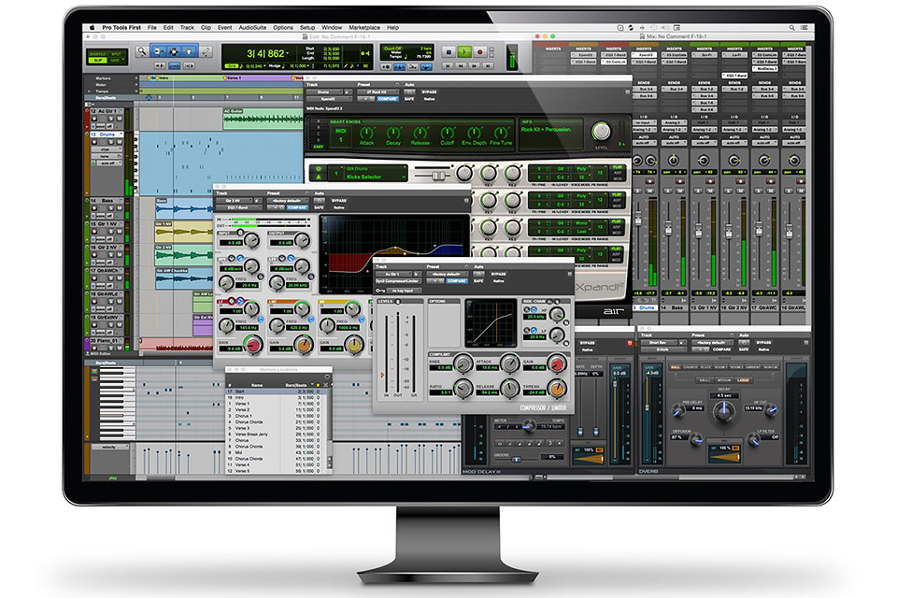This screenshot has width=897, height=598.
Task: Select the Pencil tool
Action: click(x=206, y=53)
